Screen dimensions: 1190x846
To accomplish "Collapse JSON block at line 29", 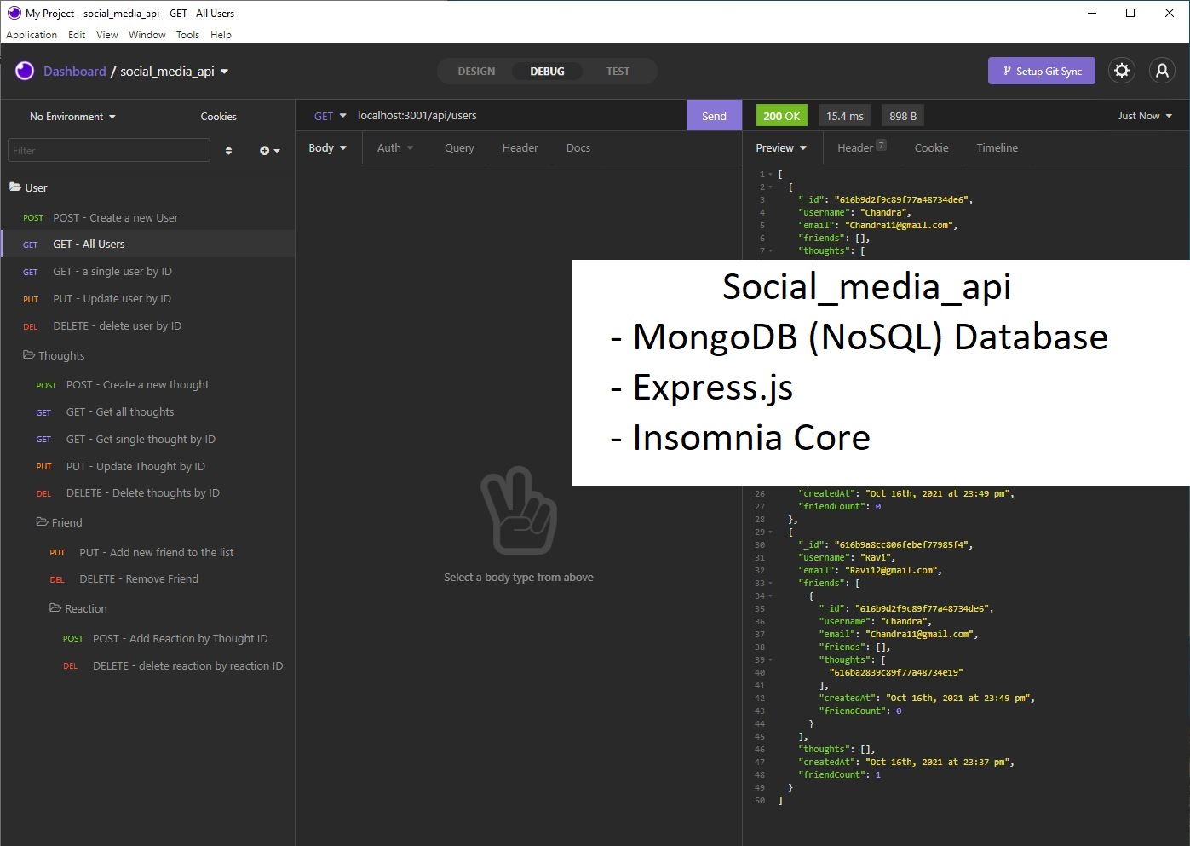I will pyautogui.click(x=770, y=532).
